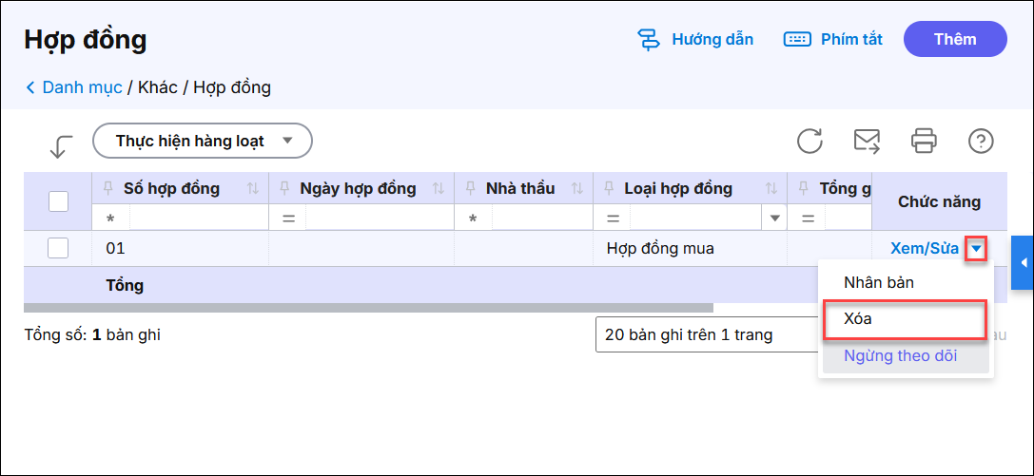1034x476 pixels.
Task: Click the send email envelope icon
Action: point(867,142)
